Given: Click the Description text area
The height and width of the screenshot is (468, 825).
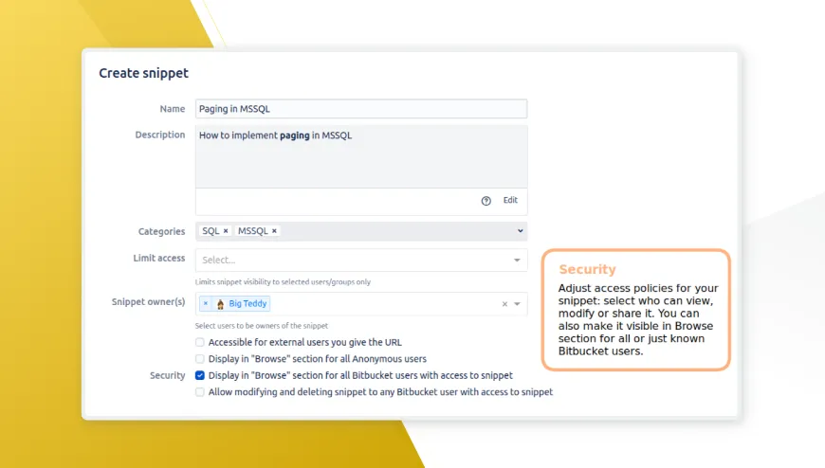Looking at the screenshot, I should [361, 156].
